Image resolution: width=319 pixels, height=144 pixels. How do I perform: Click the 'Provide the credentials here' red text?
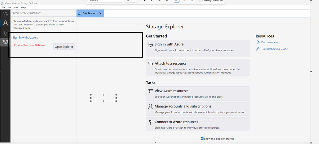pyautogui.click(x=30, y=45)
